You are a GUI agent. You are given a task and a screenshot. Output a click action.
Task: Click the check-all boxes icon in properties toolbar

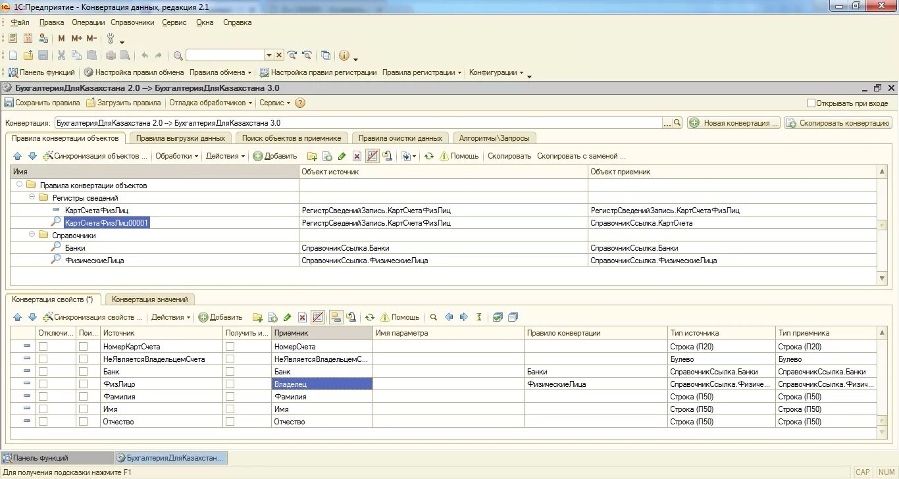click(x=498, y=317)
